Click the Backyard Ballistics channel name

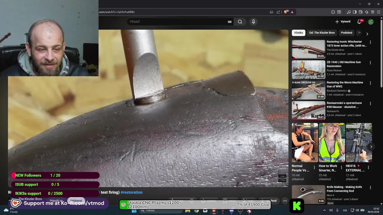337,91
